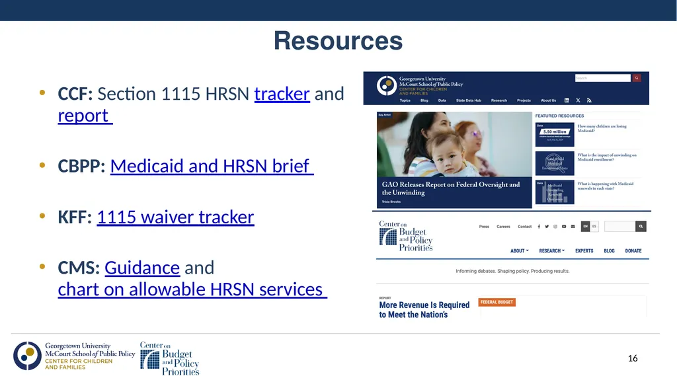Click the X icon in Georgetown CCF header
677x380 pixels.
tap(578, 100)
